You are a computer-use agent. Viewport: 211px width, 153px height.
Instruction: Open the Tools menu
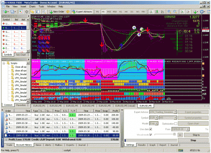(x=41, y=6)
